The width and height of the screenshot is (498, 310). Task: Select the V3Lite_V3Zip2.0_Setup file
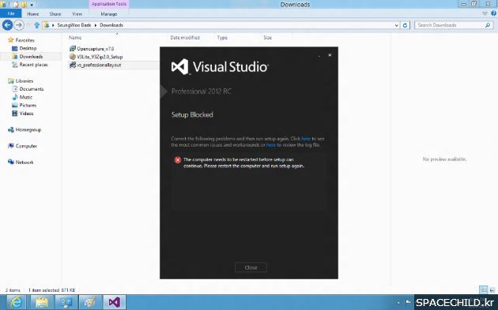pos(100,57)
